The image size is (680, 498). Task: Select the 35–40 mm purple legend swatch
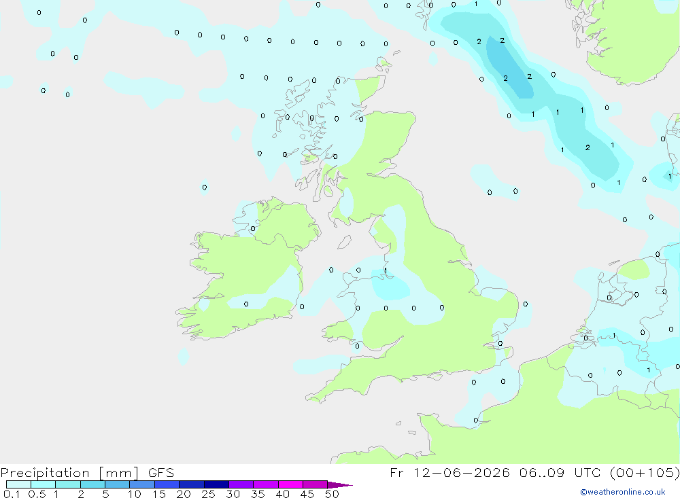266,484
